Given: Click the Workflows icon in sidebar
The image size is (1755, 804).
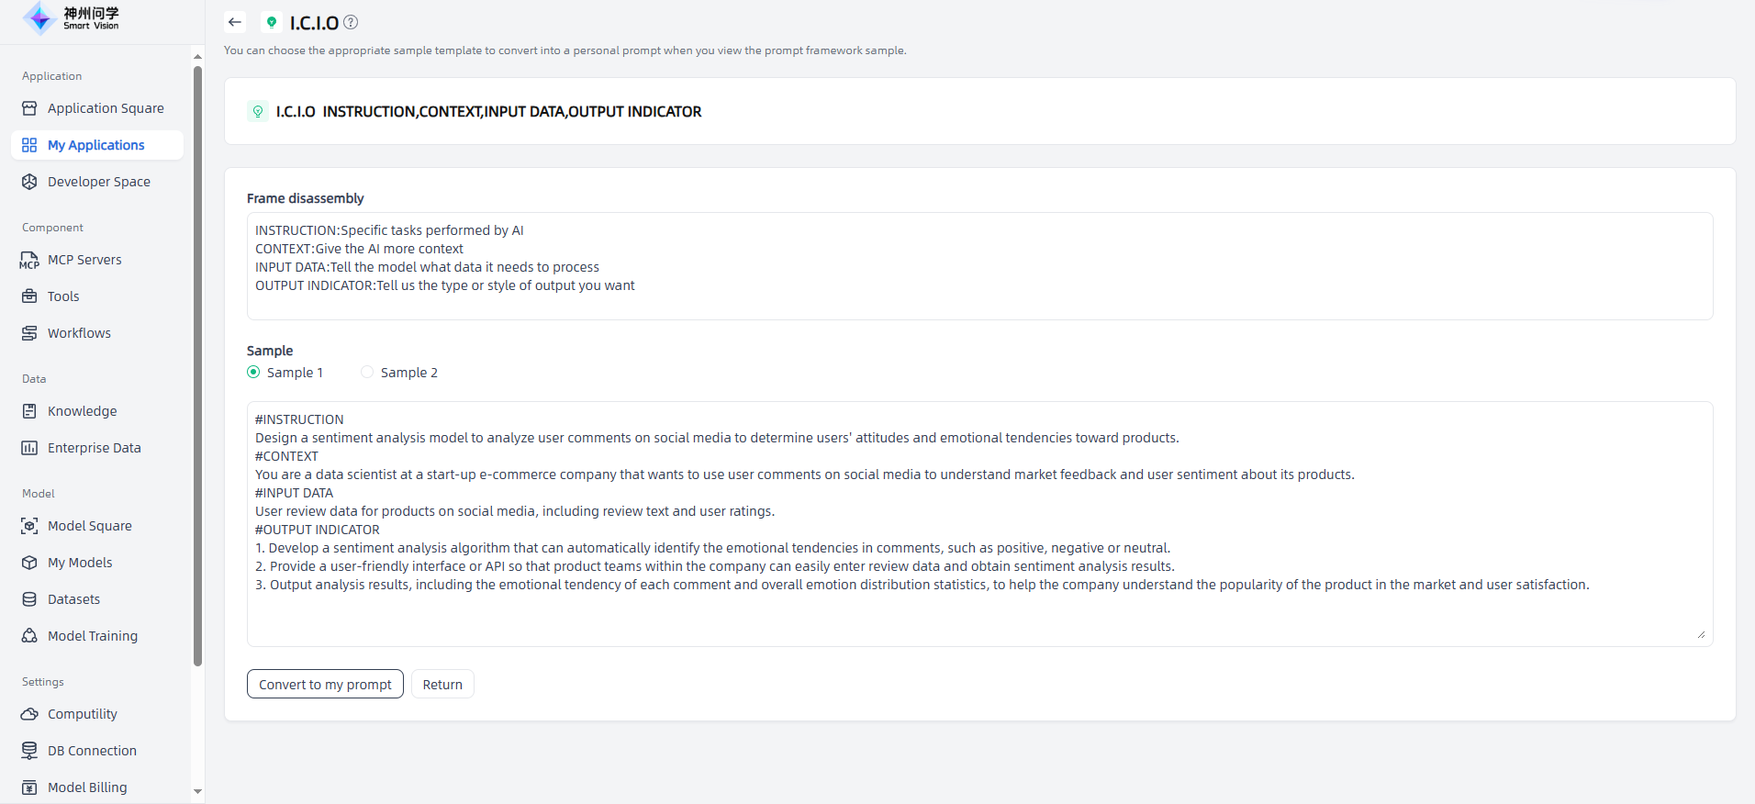Looking at the screenshot, I should click(x=29, y=333).
